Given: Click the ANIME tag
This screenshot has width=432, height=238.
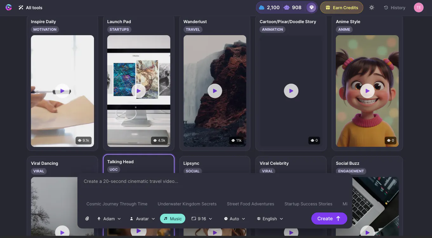Looking at the screenshot, I should 344,29.
